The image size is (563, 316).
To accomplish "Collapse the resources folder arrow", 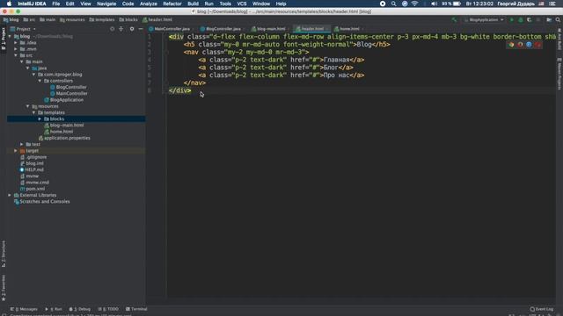I will tap(27, 106).
